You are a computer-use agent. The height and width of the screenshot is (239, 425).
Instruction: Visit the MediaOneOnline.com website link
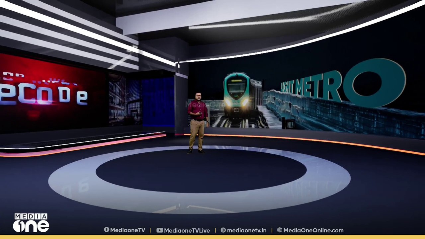tap(313, 230)
